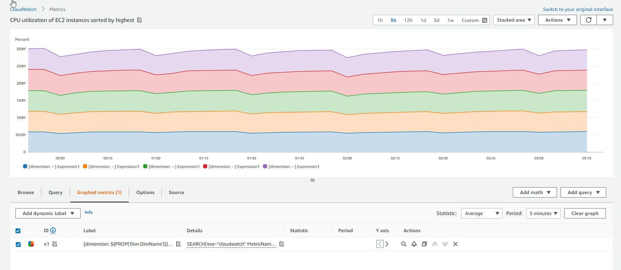Click the multicolor swatch for e1
The width and height of the screenshot is (621, 270).
click(31, 244)
